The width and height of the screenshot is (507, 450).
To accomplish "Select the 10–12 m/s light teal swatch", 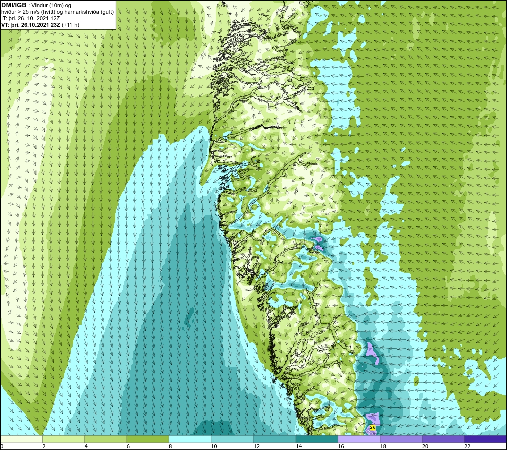I will tap(232, 439).
